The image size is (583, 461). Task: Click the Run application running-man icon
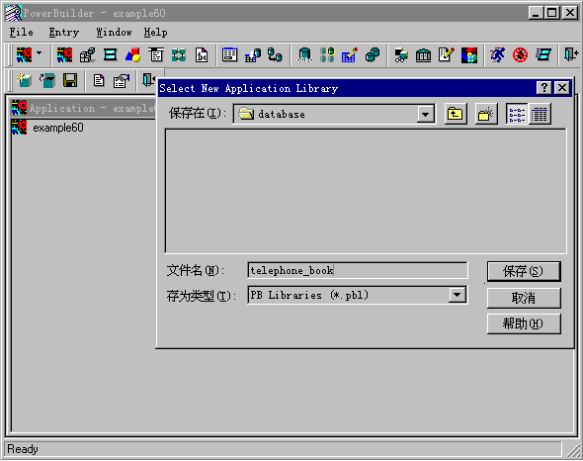click(x=497, y=55)
